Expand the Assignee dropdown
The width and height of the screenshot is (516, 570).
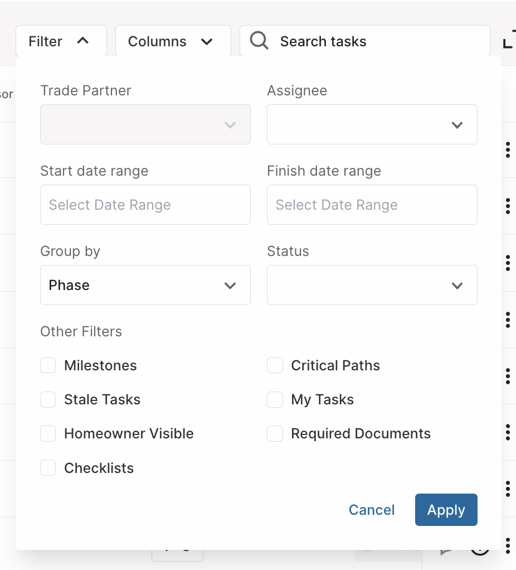(x=372, y=124)
